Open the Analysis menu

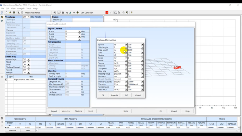[x=21, y=8]
